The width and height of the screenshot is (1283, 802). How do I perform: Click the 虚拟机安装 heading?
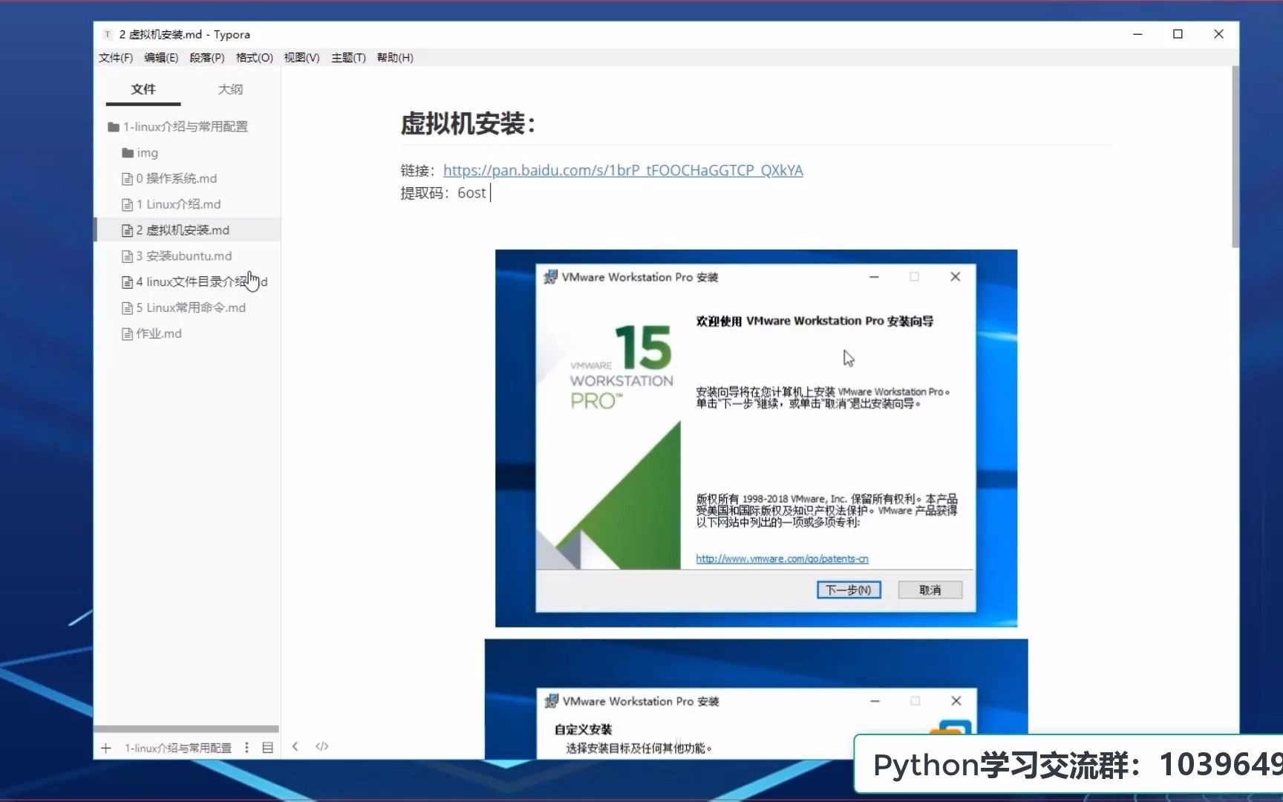pos(468,123)
